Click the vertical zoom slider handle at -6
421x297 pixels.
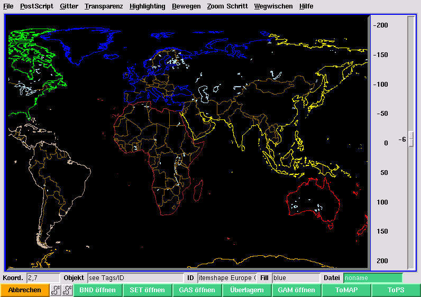(x=411, y=139)
